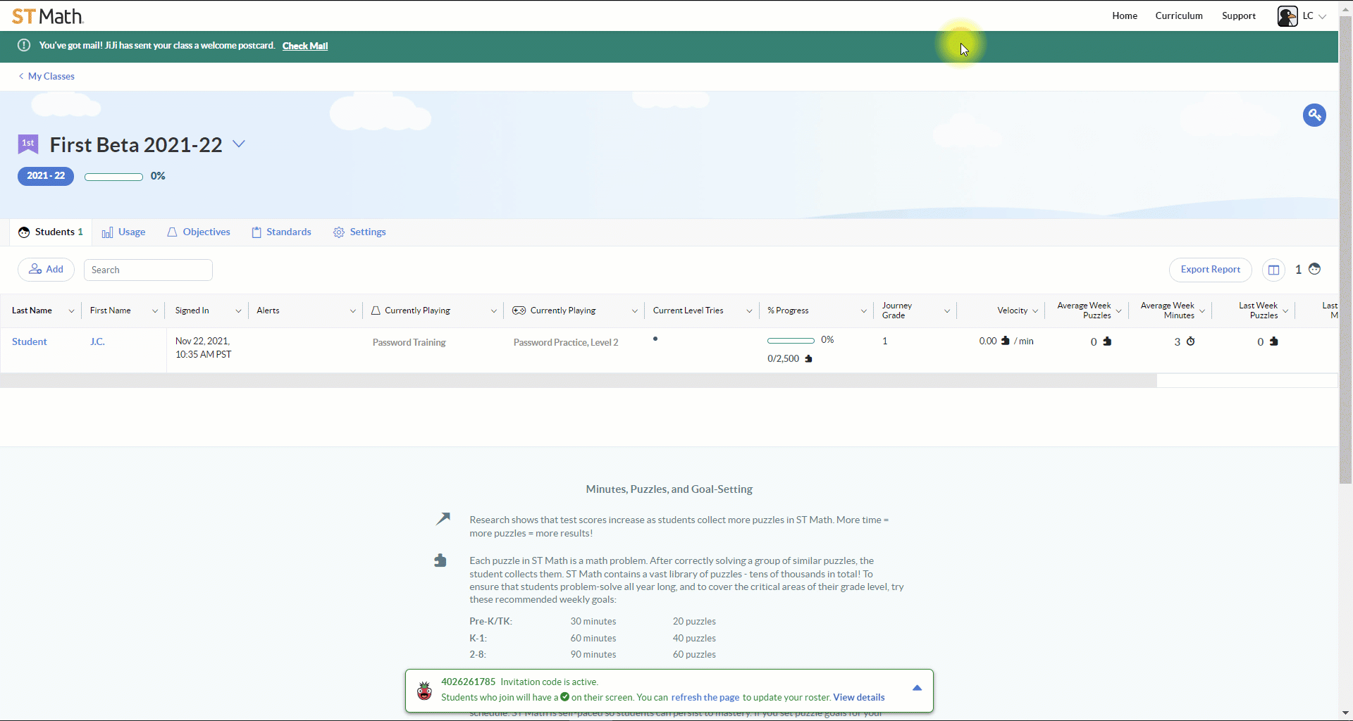Click the student Search field
This screenshot has width=1353, height=721.
click(148, 270)
